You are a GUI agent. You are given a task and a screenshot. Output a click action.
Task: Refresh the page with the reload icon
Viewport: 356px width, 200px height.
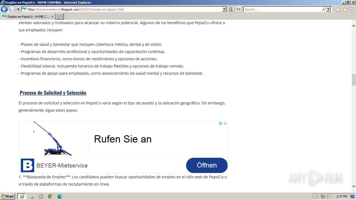point(239,9)
